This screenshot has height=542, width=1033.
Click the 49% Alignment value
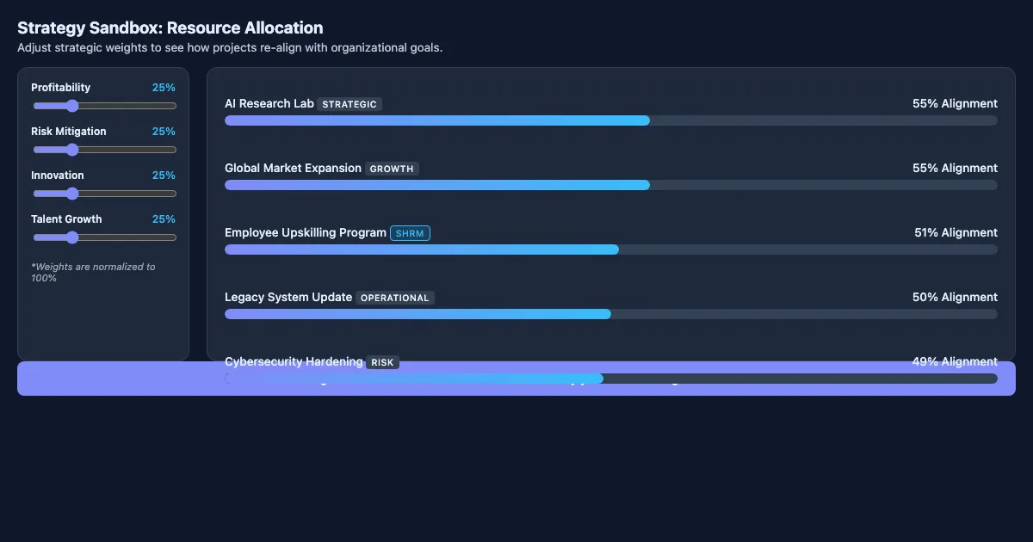[x=955, y=361]
